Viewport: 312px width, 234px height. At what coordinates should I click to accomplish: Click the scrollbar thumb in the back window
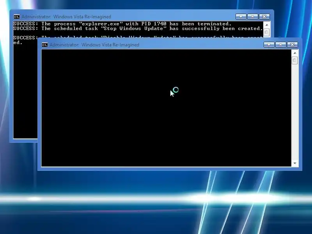(x=267, y=32)
